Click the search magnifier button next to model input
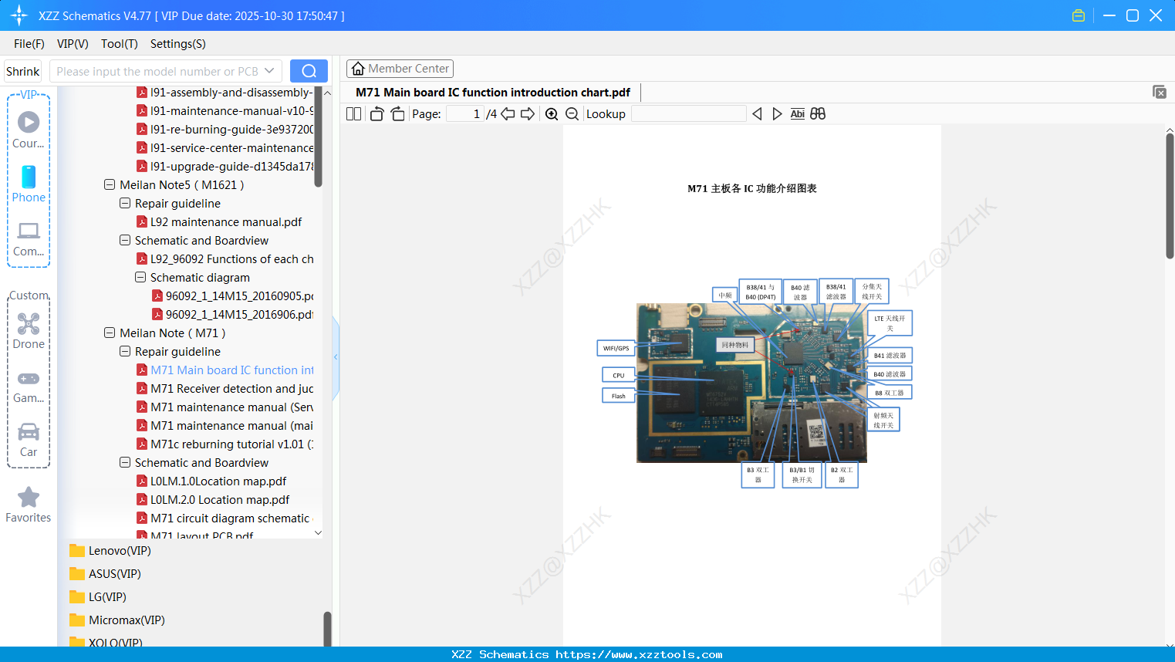The height and width of the screenshot is (662, 1175). point(309,70)
